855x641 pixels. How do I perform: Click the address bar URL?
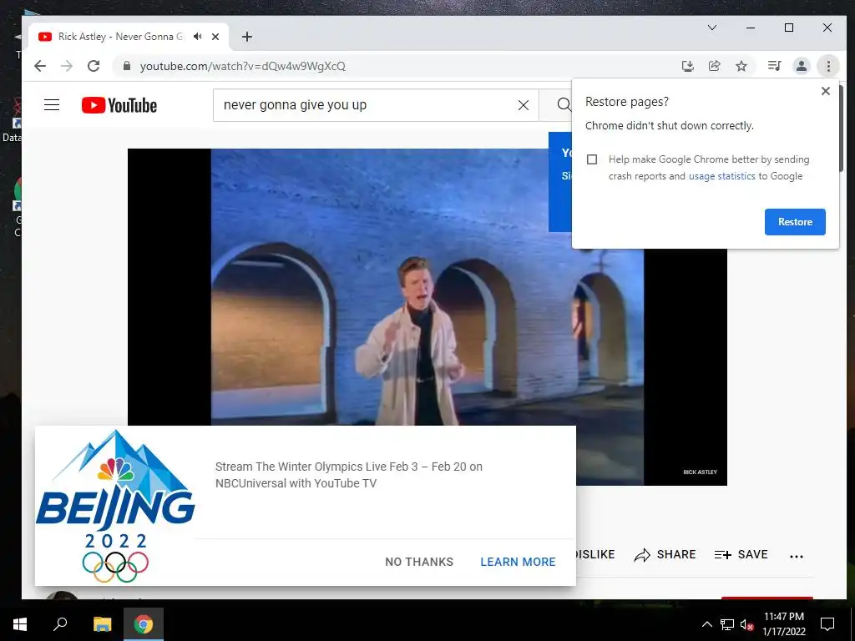pyautogui.click(x=243, y=66)
